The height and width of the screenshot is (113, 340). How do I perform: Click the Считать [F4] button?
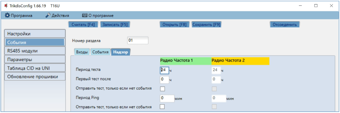pyautogui.click(x=83, y=25)
